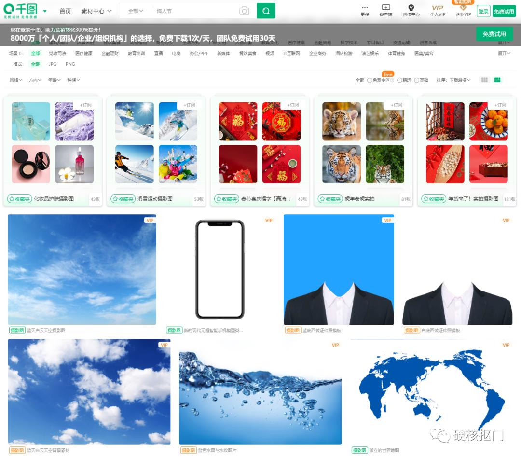
Task: Filter by 党政司法 scene
Action: click(57, 53)
